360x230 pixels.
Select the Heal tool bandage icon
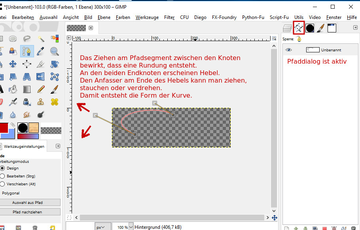tap(54, 102)
